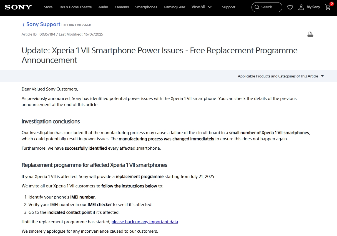
Task: Click 'Verify your IMEI number' step
Action: (x=90, y=205)
